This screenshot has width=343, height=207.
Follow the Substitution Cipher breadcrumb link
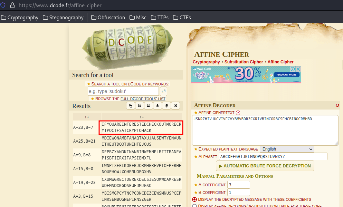coord(244,62)
